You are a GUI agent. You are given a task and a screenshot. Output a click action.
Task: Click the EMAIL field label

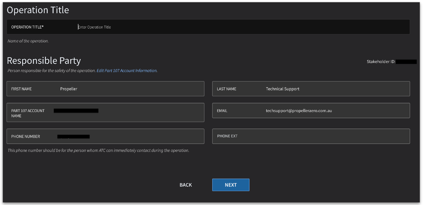(x=222, y=111)
